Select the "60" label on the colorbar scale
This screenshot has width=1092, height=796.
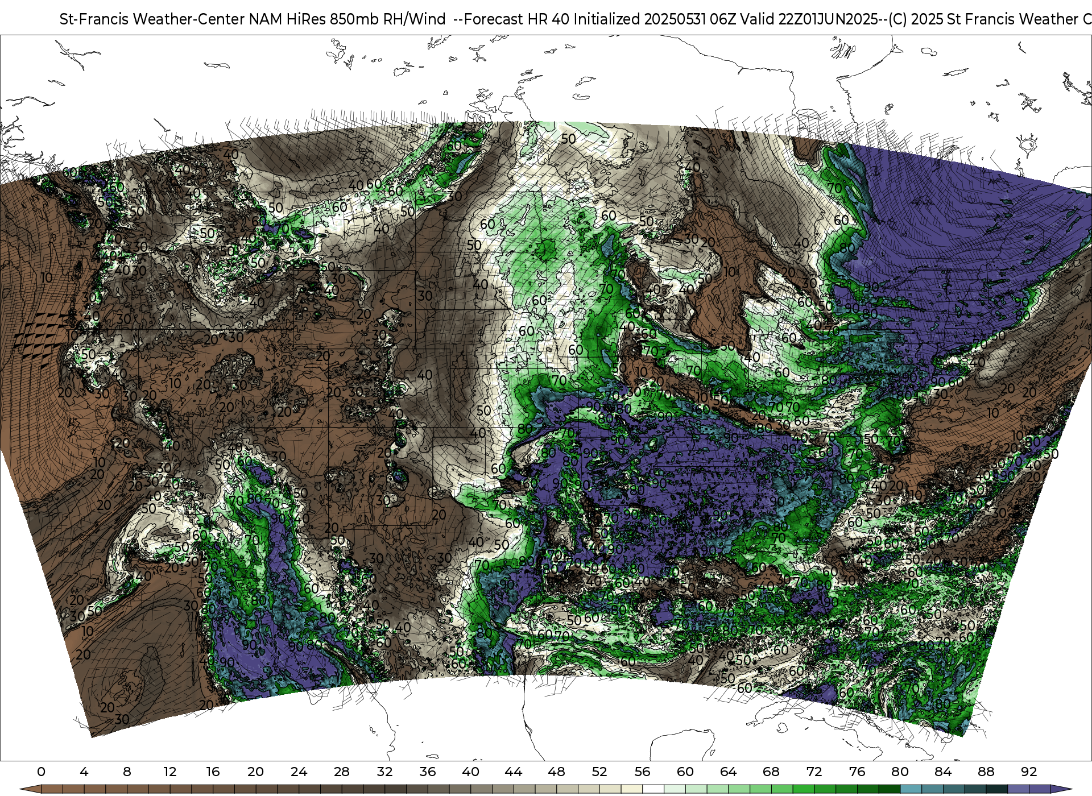685,772
